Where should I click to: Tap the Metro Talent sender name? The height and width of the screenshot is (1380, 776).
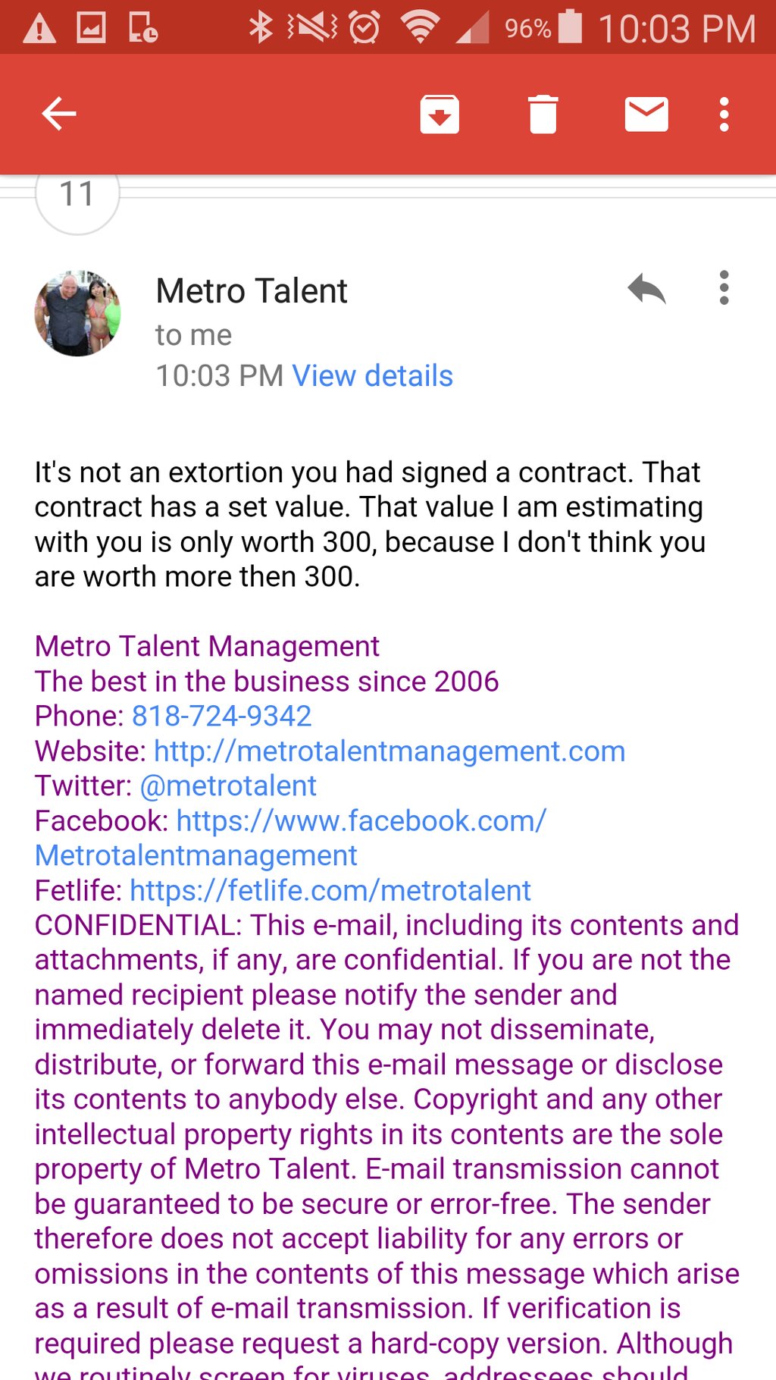252,291
